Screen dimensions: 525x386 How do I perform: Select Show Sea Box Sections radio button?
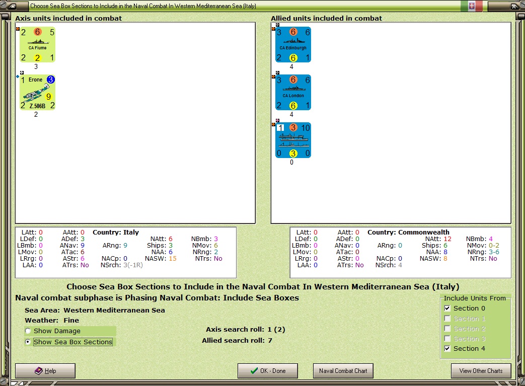(x=28, y=342)
